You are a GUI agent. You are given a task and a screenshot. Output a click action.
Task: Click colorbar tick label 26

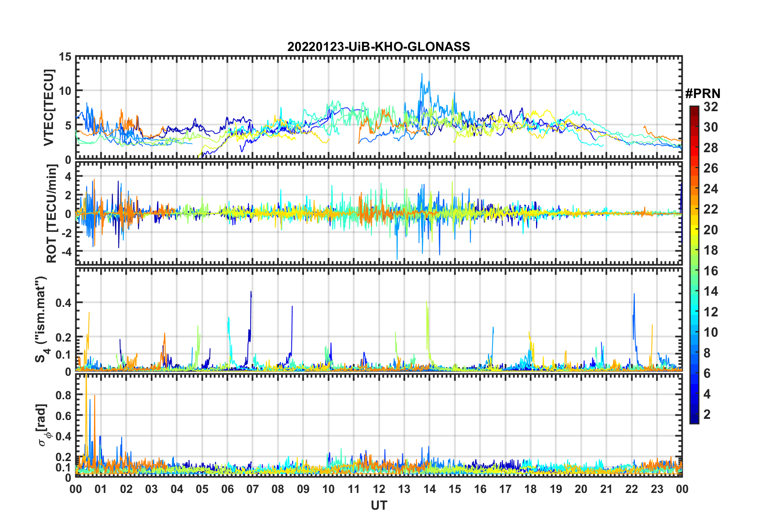(x=711, y=168)
